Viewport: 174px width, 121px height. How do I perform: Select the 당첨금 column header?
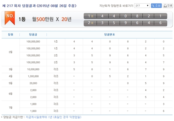click(33, 35)
